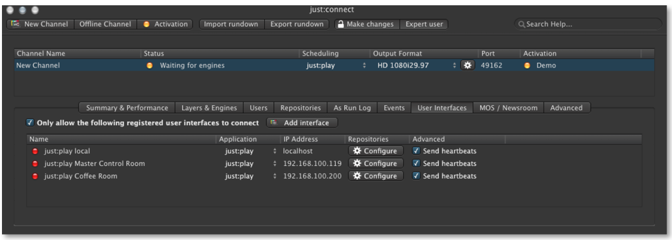672x240 pixels.
Task: Configure repositories for Coffee Room
Action: [x=376, y=176]
